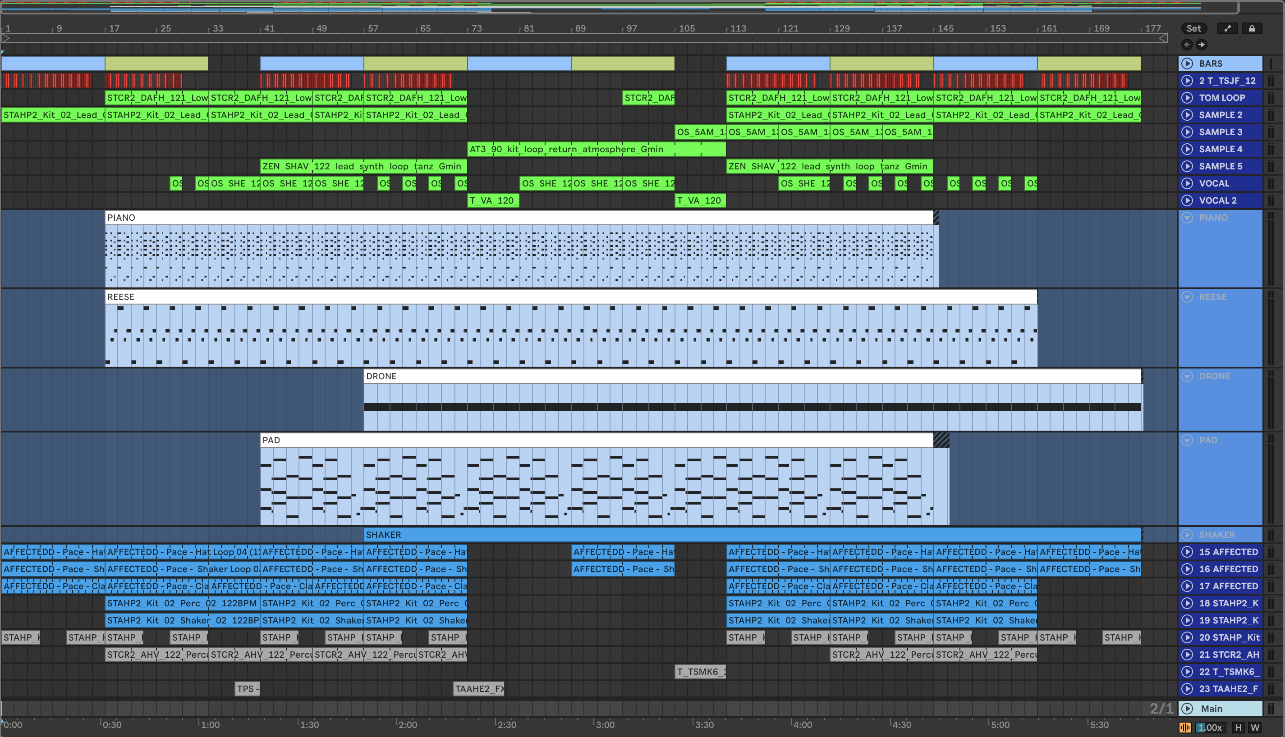Toggle the automation lock icon
The height and width of the screenshot is (737, 1285).
pos(1252,28)
